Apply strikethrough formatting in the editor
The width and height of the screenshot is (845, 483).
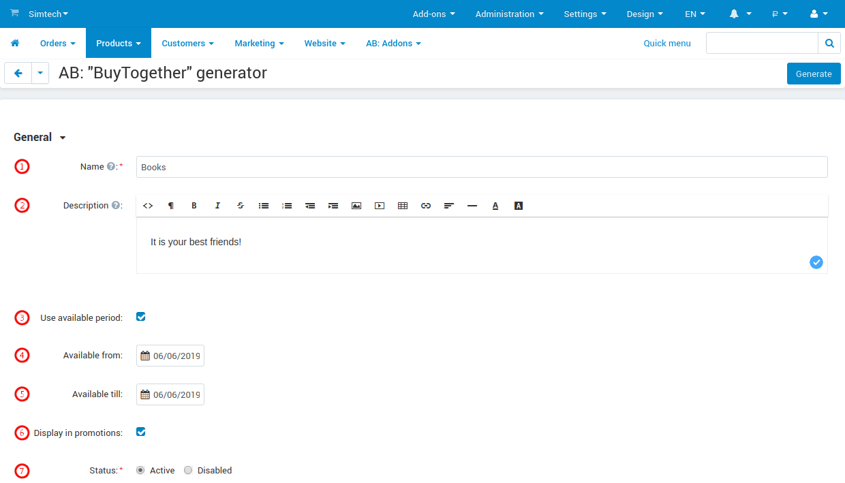click(x=241, y=205)
